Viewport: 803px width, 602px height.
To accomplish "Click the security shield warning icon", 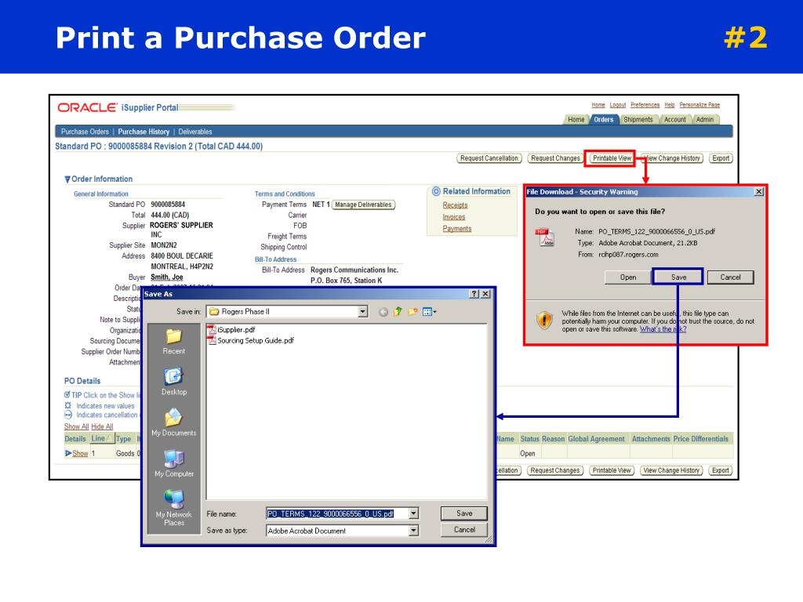I will pos(544,320).
